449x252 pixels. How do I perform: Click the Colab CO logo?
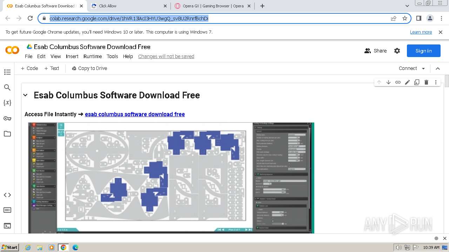tap(12, 50)
